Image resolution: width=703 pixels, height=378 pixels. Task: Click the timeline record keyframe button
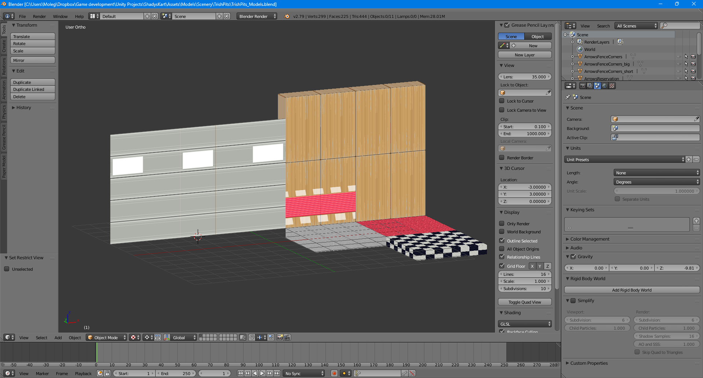(334, 373)
